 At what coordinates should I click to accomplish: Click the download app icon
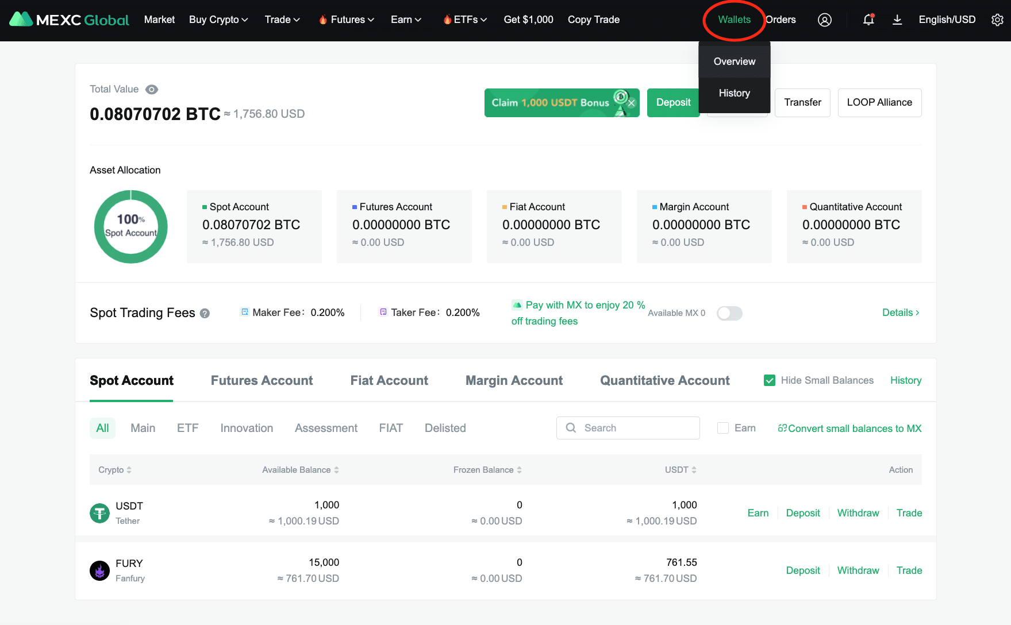click(897, 20)
